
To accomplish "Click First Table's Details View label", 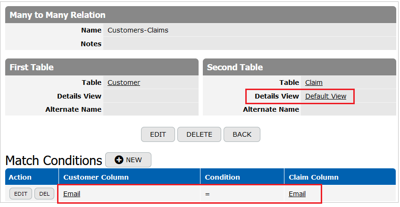I will [79, 96].
